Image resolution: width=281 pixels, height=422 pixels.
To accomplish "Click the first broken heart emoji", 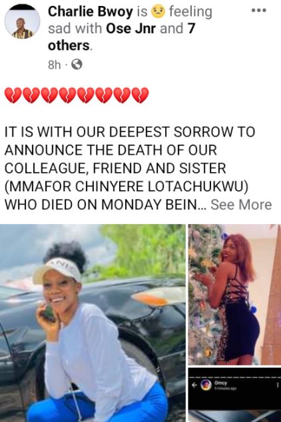I will [13, 95].
